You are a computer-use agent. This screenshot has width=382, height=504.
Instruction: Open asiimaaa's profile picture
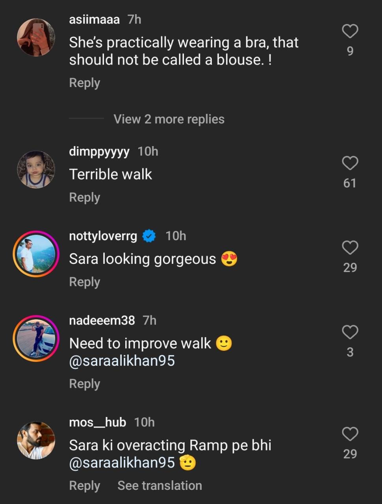pyautogui.click(x=36, y=37)
